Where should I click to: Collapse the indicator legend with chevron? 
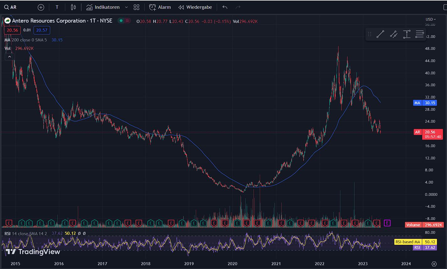9,56
